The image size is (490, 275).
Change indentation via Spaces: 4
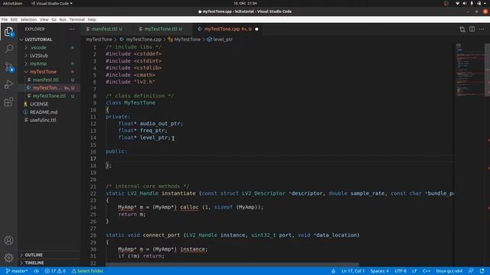[380, 271]
